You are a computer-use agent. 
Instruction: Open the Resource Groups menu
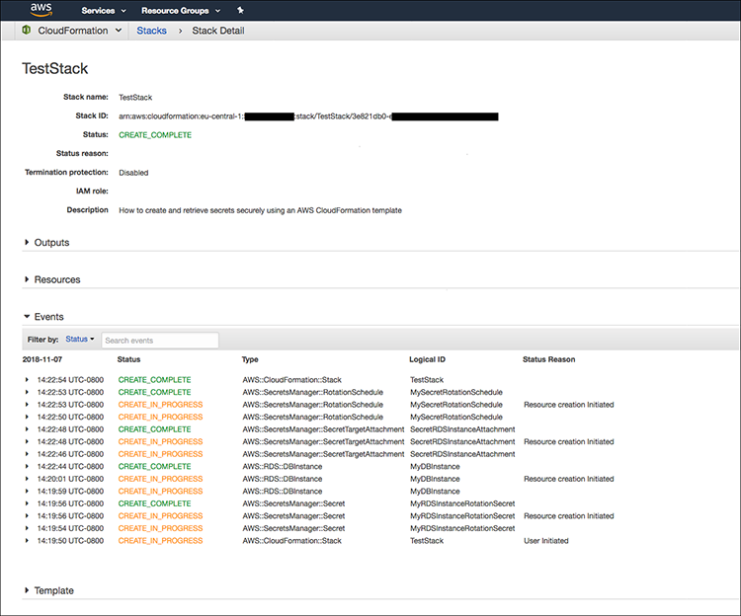point(181,11)
